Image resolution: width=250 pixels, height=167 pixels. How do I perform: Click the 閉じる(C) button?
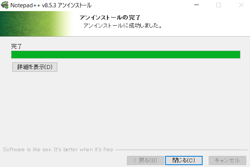coord(184,160)
